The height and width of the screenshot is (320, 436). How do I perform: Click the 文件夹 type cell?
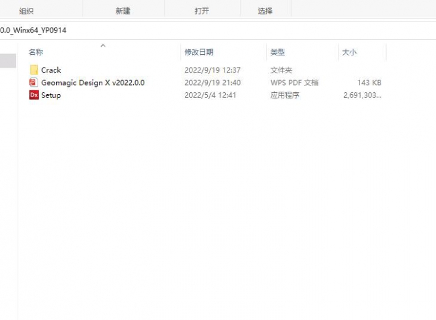(281, 70)
